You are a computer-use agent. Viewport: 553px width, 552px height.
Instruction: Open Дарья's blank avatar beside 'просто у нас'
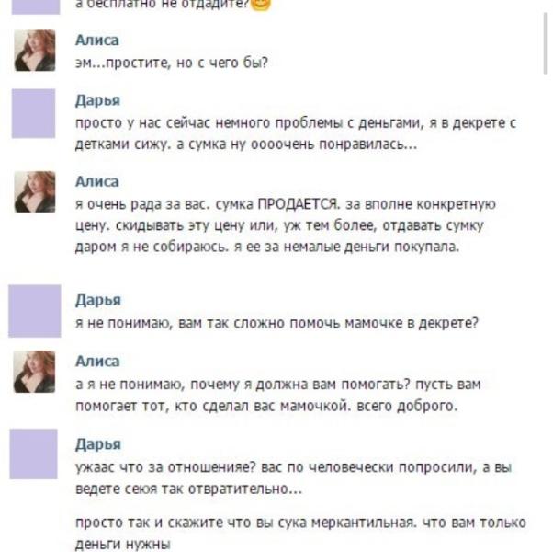[33, 113]
